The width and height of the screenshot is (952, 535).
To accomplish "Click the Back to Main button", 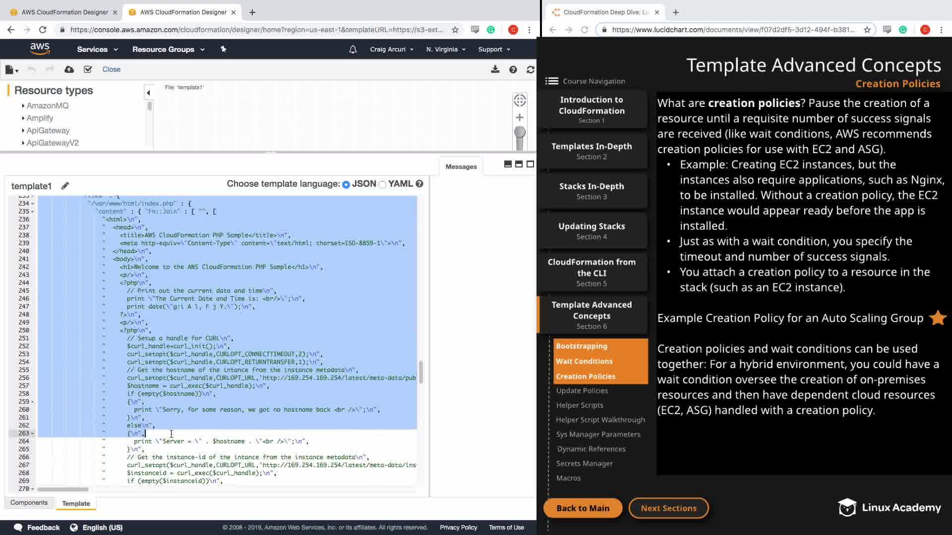I will [583, 508].
